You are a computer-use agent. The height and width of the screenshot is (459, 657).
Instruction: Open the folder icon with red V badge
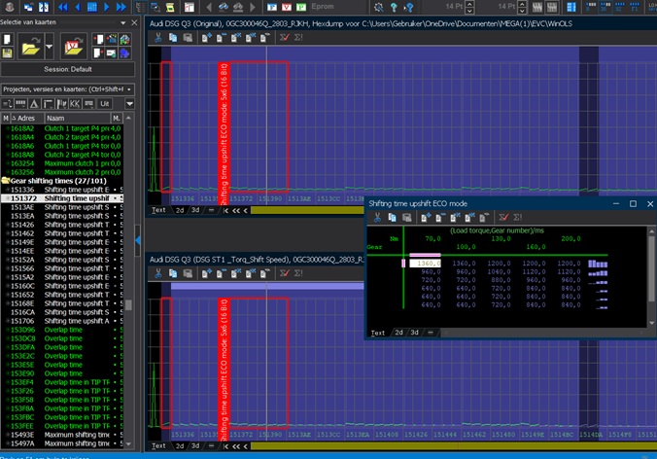pos(73,47)
